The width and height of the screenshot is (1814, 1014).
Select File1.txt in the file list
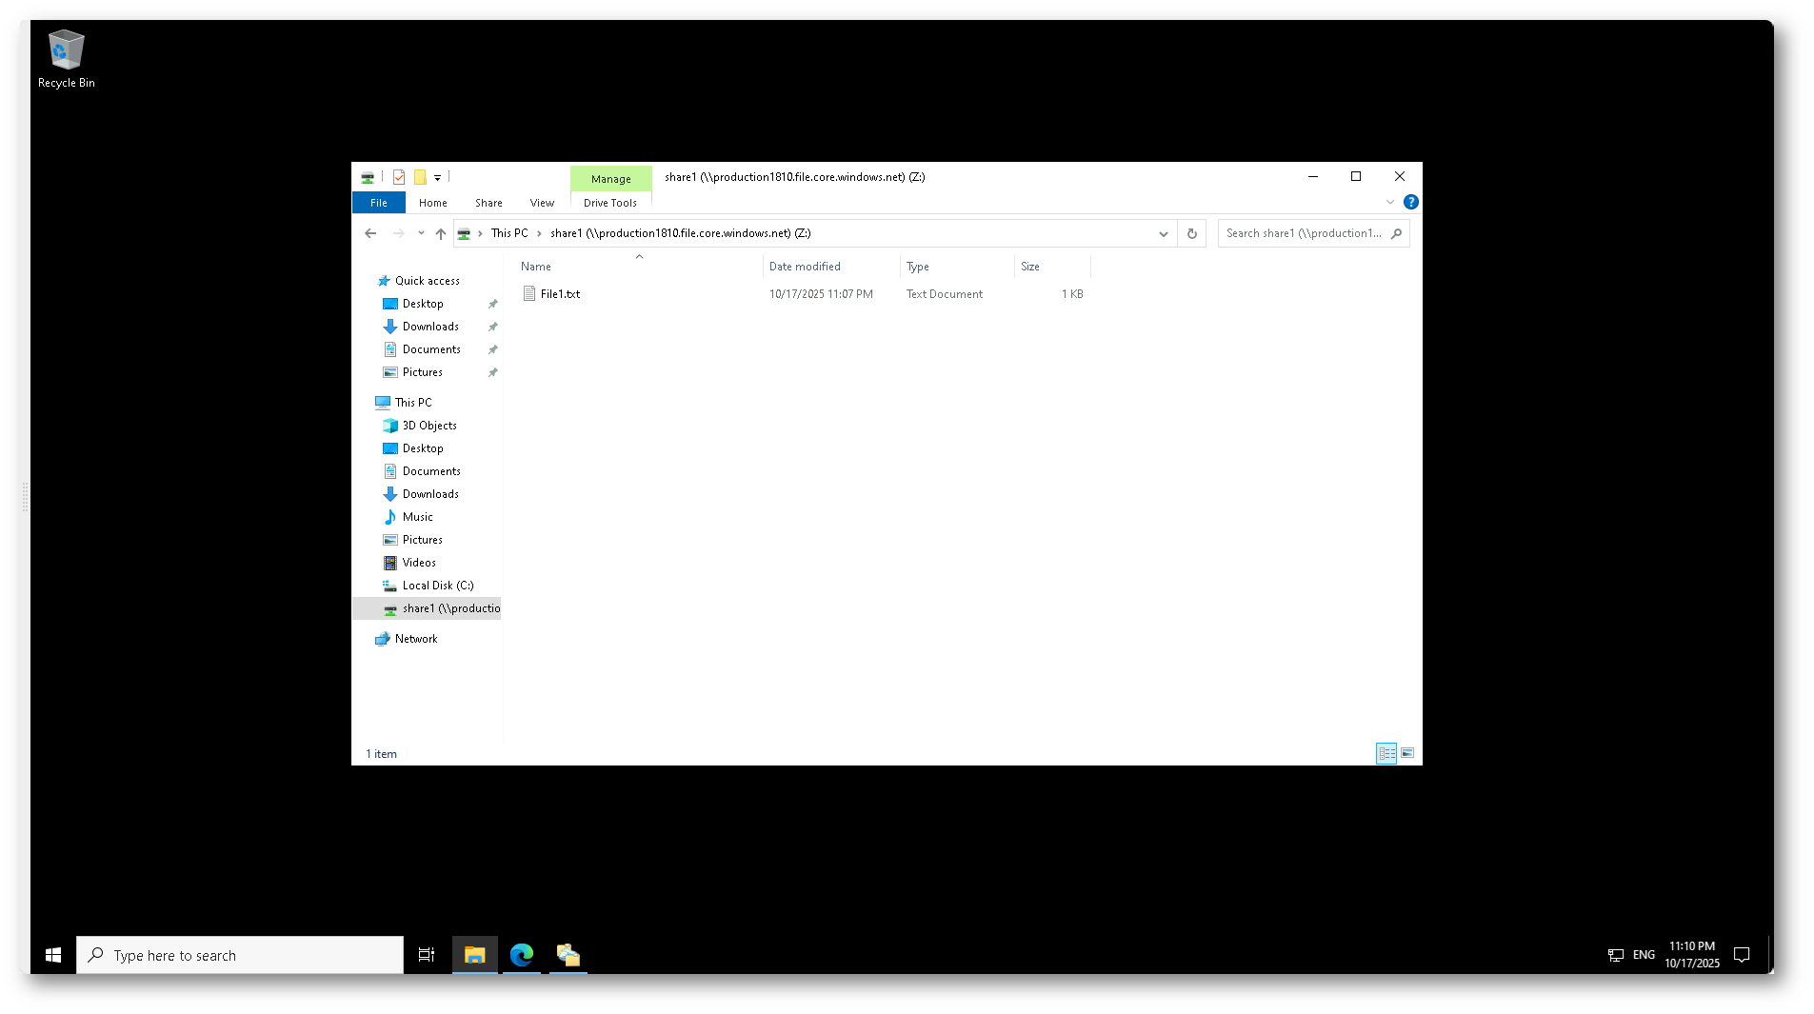click(x=560, y=294)
